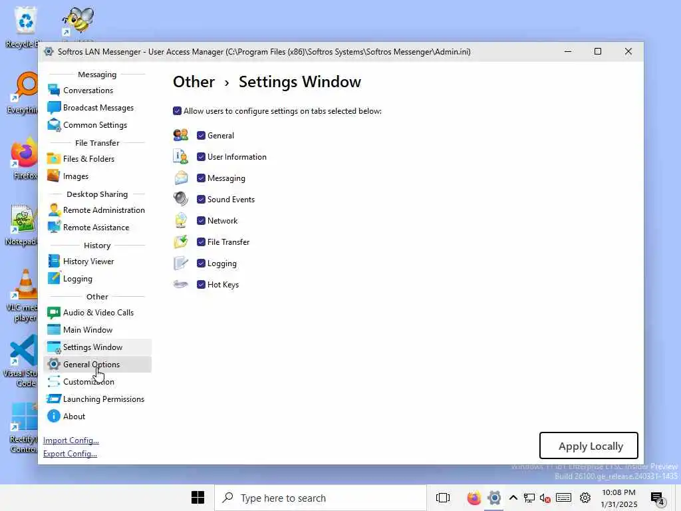Uncheck the File Transfer checkbox

(201, 242)
